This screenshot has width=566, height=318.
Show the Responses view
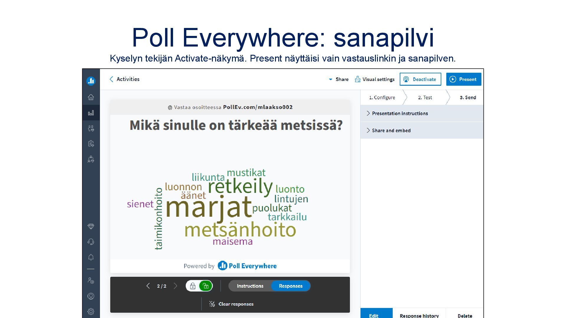291,286
